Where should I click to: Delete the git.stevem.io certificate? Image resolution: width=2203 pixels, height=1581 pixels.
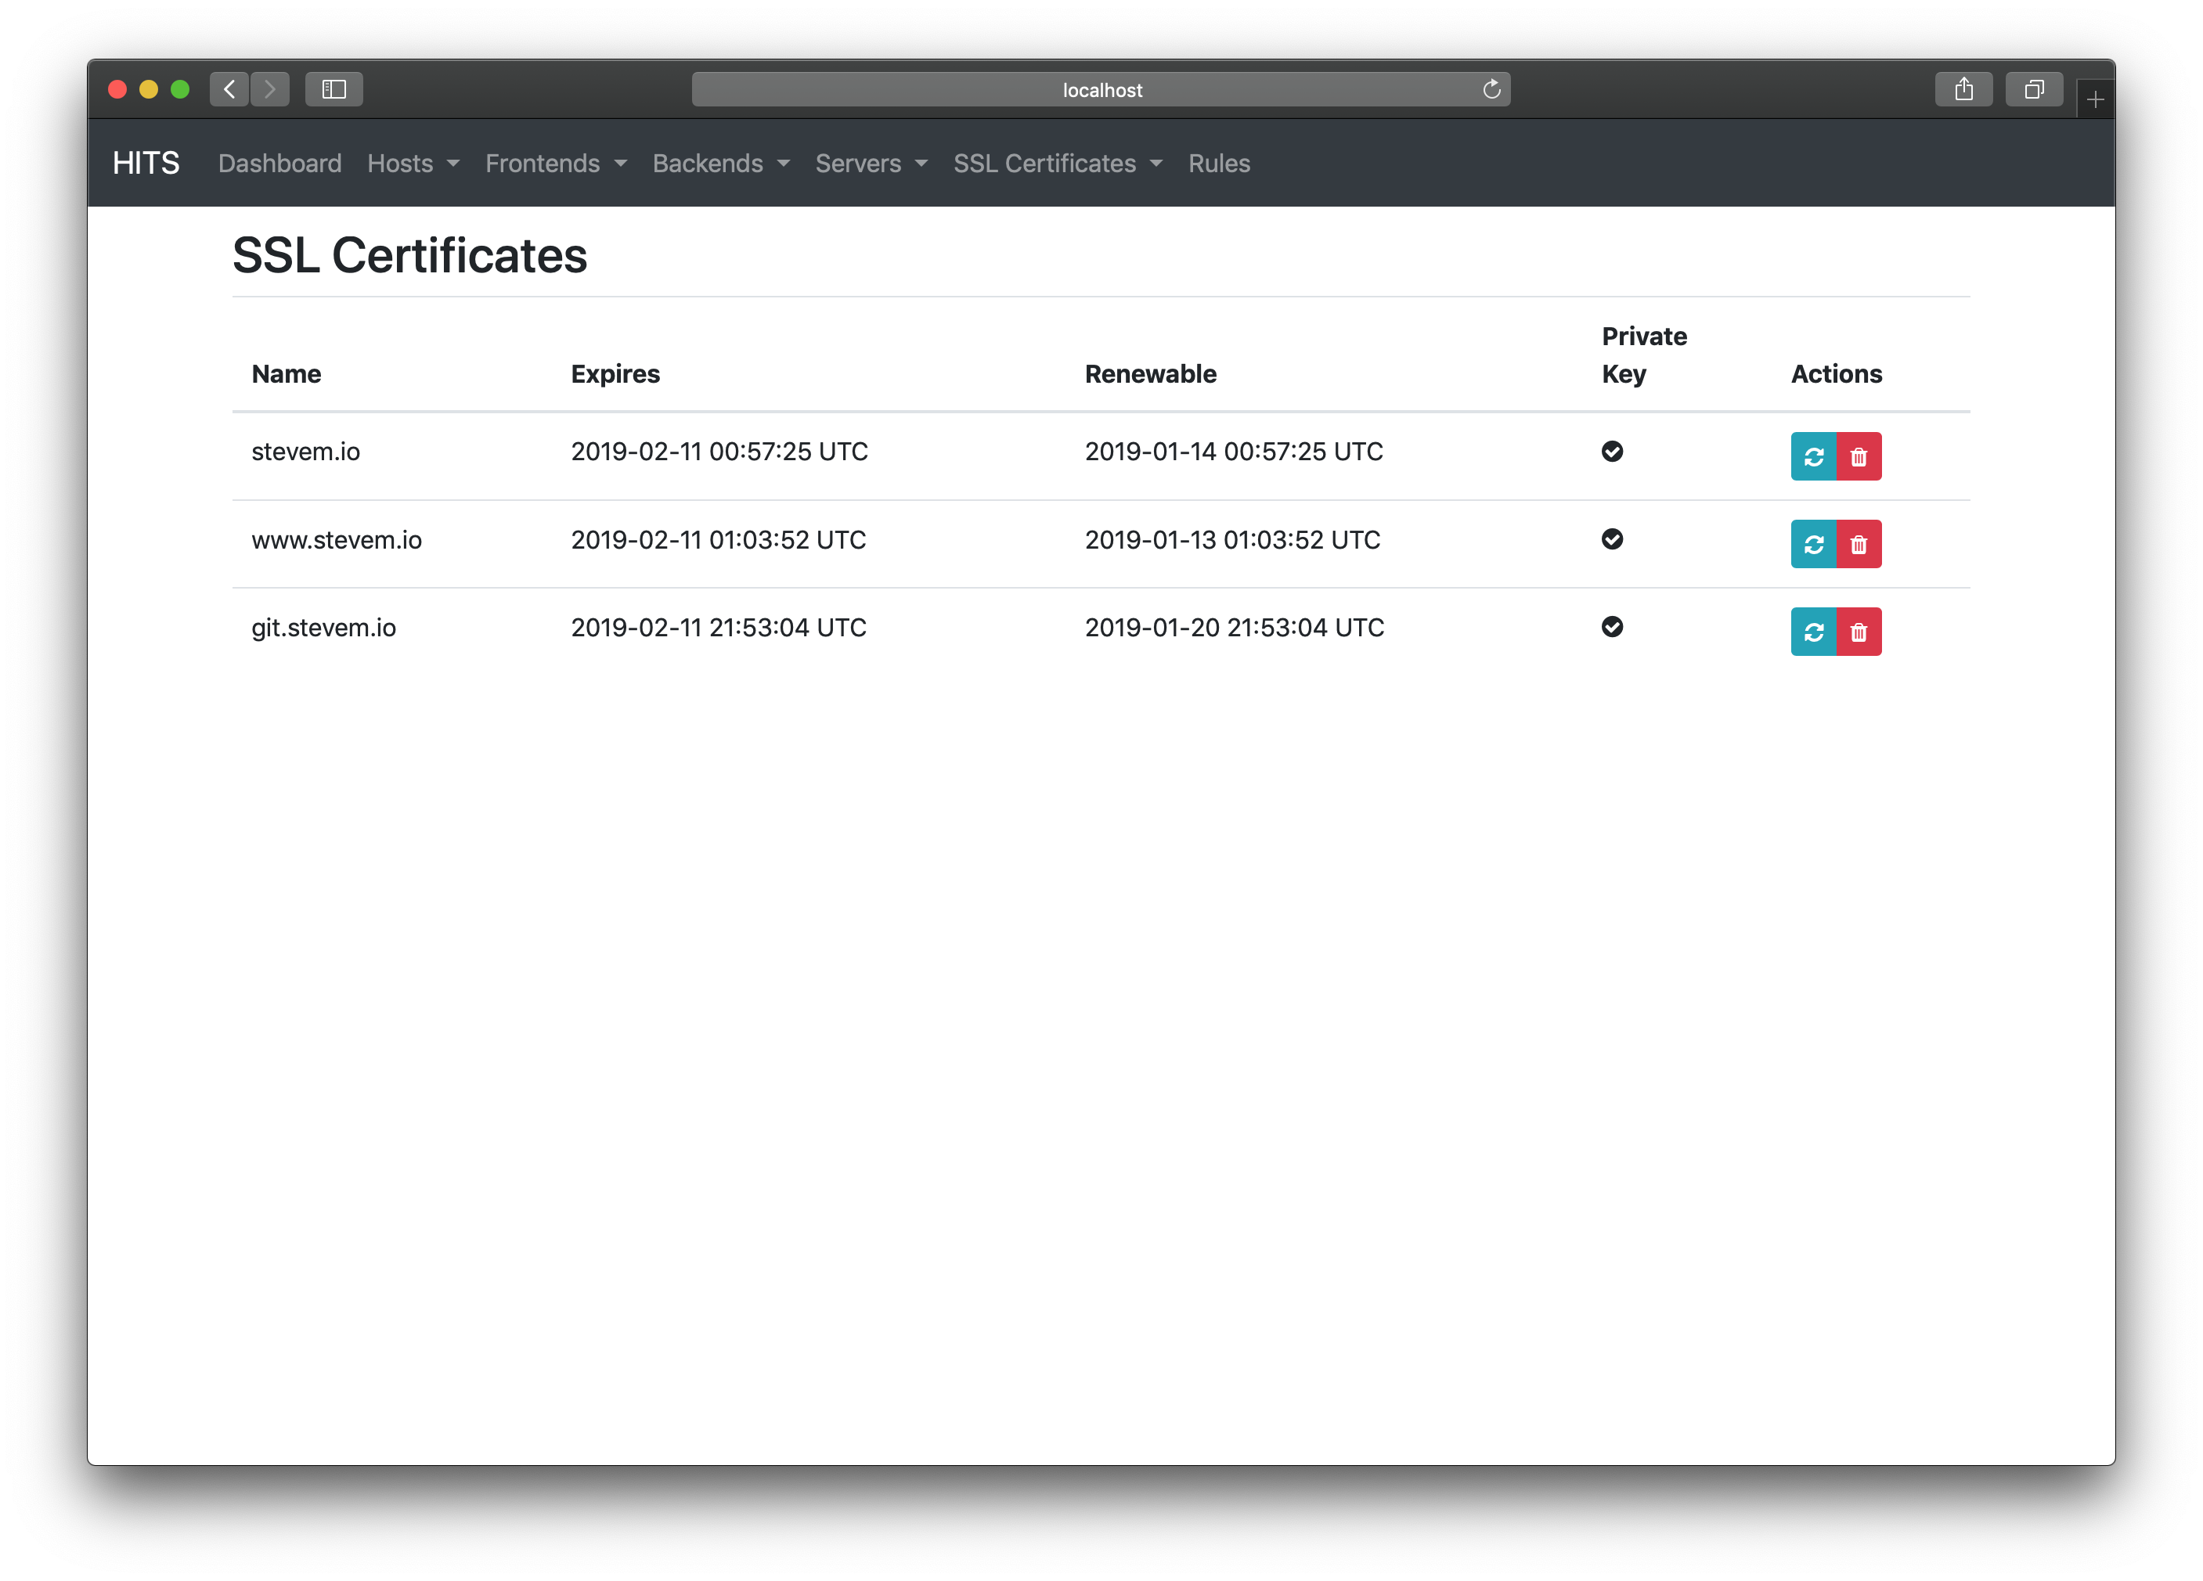(x=1859, y=632)
